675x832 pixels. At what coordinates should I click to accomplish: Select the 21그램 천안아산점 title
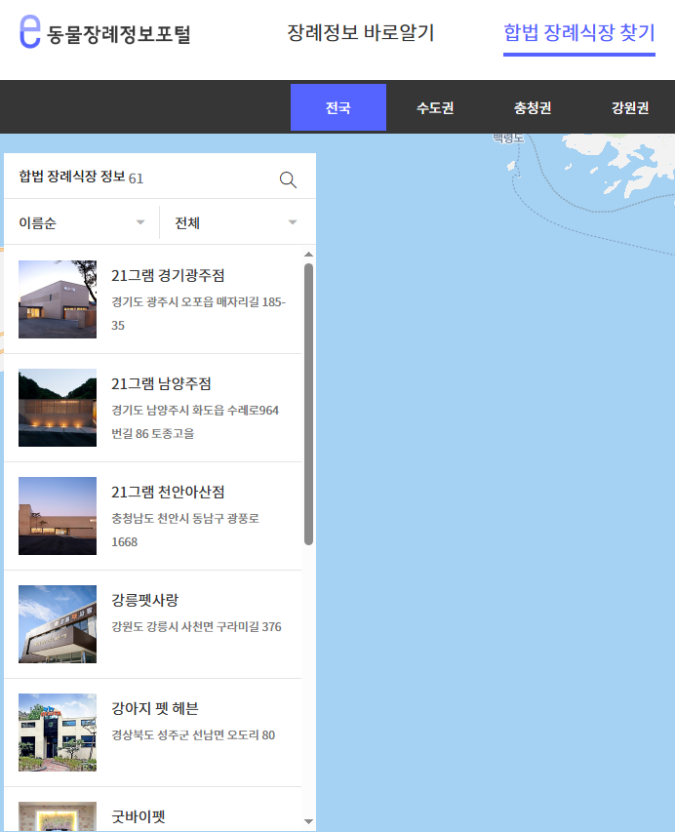click(x=168, y=492)
